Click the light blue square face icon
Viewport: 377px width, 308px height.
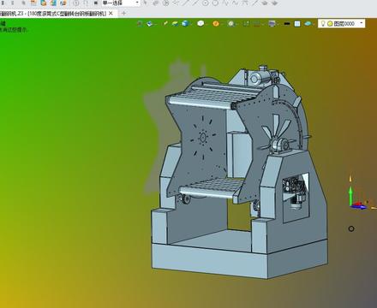[297, 24]
